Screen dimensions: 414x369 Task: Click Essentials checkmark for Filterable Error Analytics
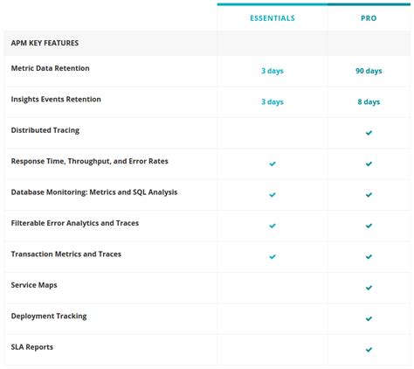(273, 226)
